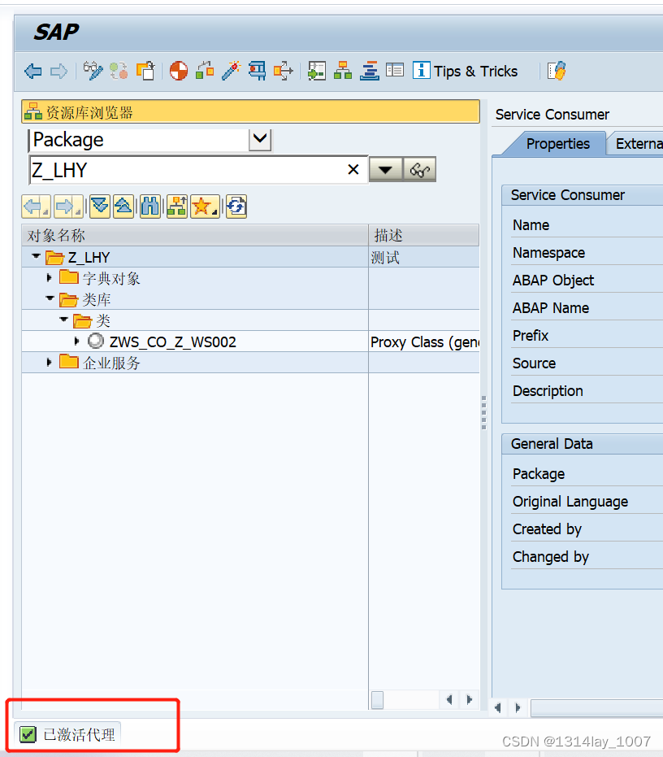Screen dimensions: 663x757
Task: Click the binoculars Find icon
Action: tap(150, 207)
